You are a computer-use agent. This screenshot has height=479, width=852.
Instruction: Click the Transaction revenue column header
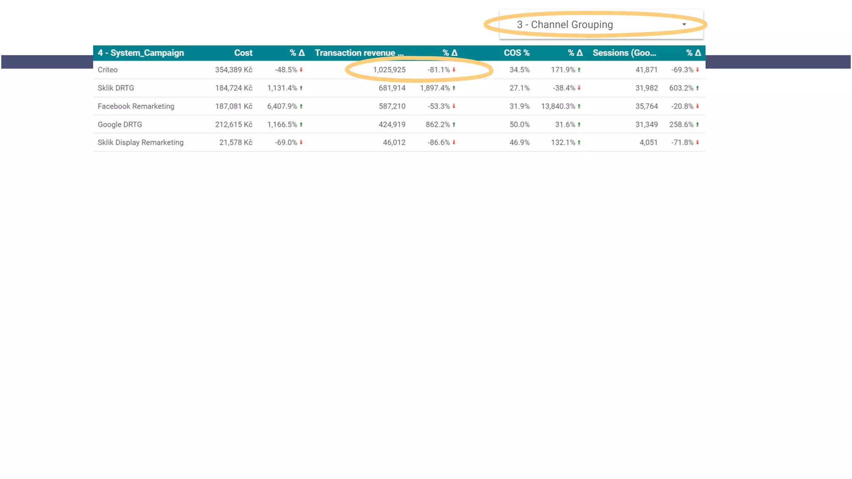tap(359, 53)
